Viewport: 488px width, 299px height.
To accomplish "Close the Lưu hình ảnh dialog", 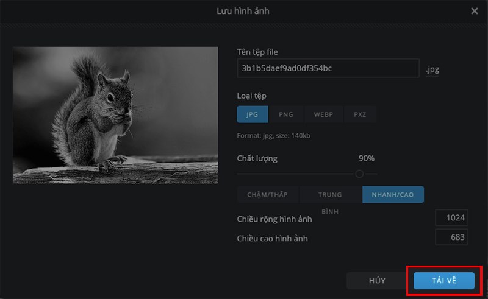I will 474,11.
